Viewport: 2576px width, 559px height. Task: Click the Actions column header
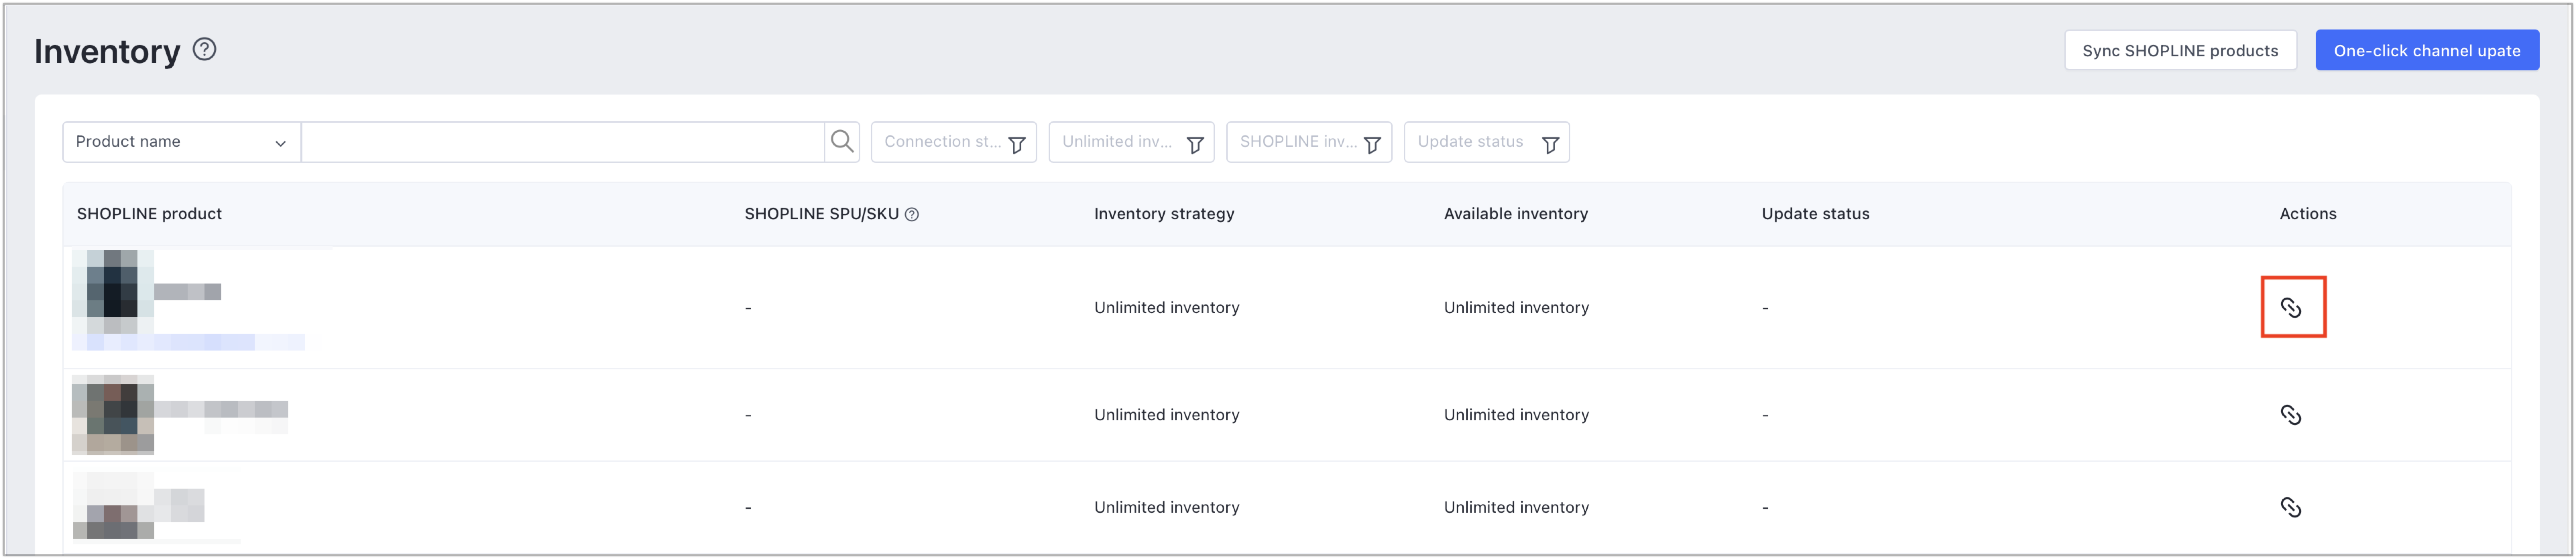2308,214
